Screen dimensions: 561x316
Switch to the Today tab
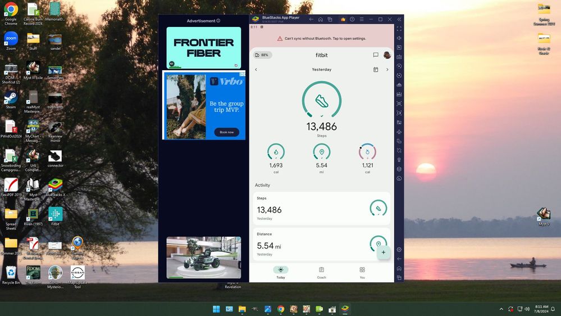coord(281,272)
